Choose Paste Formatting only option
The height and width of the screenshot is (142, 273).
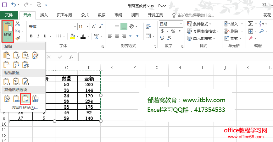click(x=7, y=99)
